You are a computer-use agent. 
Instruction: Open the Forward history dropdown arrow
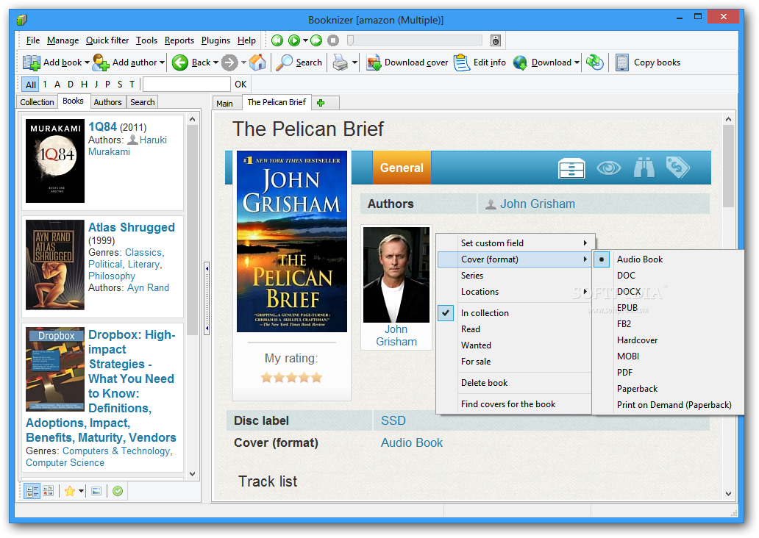pyautogui.click(x=243, y=63)
